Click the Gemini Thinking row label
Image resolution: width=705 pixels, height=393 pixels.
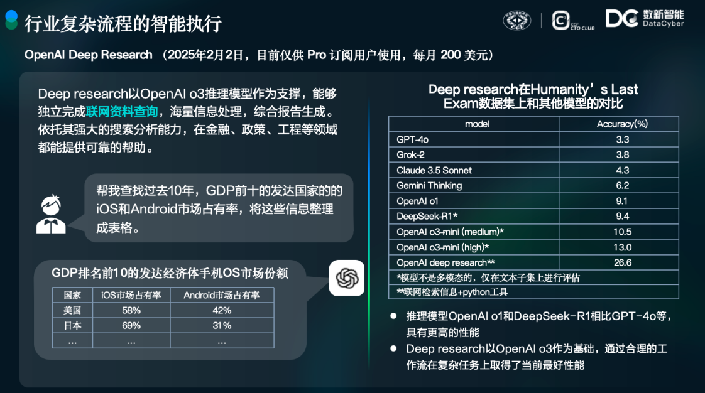click(x=429, y=185)
